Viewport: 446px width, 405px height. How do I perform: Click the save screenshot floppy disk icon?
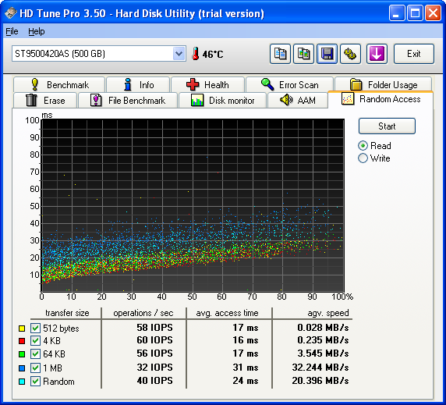click(x=327, y=54)
